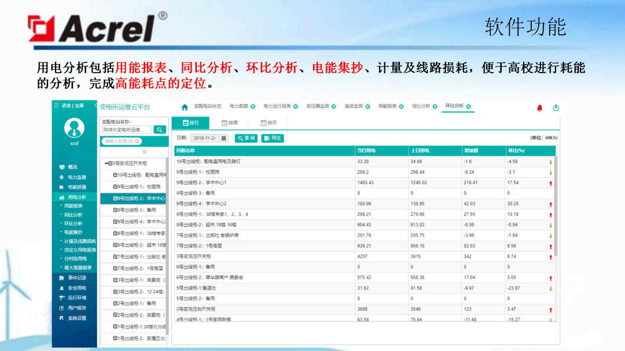The image size is (625, 351).
Task: Switch to the 按周 weekly tab
Action: [230, 122]
